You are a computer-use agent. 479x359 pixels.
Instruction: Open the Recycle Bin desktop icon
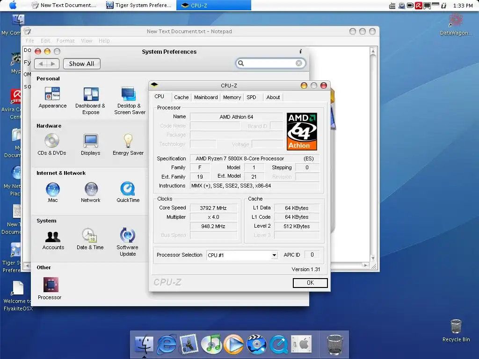[456, 330]
